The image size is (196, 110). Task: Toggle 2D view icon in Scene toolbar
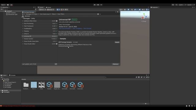coord(125,9)
